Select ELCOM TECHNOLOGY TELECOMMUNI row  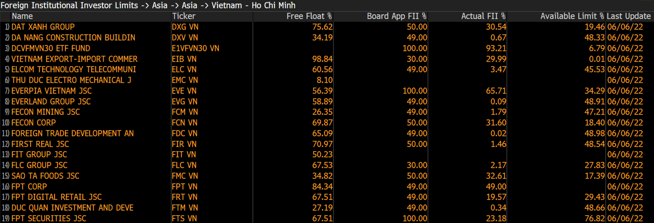click(x=327, y=69)
